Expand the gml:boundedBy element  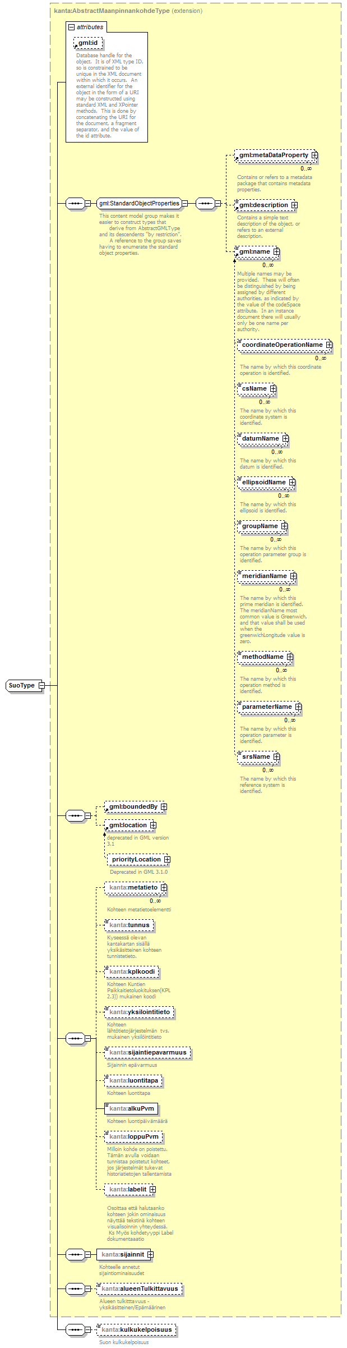point(164,806)
